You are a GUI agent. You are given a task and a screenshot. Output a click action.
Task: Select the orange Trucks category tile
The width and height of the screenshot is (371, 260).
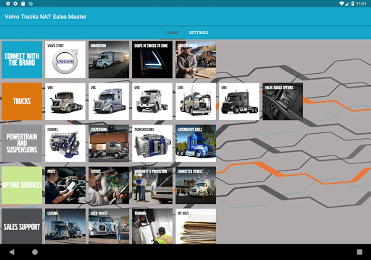pyautogui.click(x=22, y=101)
